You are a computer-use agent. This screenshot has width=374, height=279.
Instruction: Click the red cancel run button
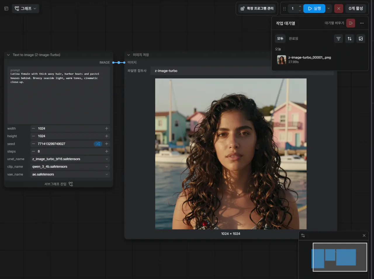[339, 8]
